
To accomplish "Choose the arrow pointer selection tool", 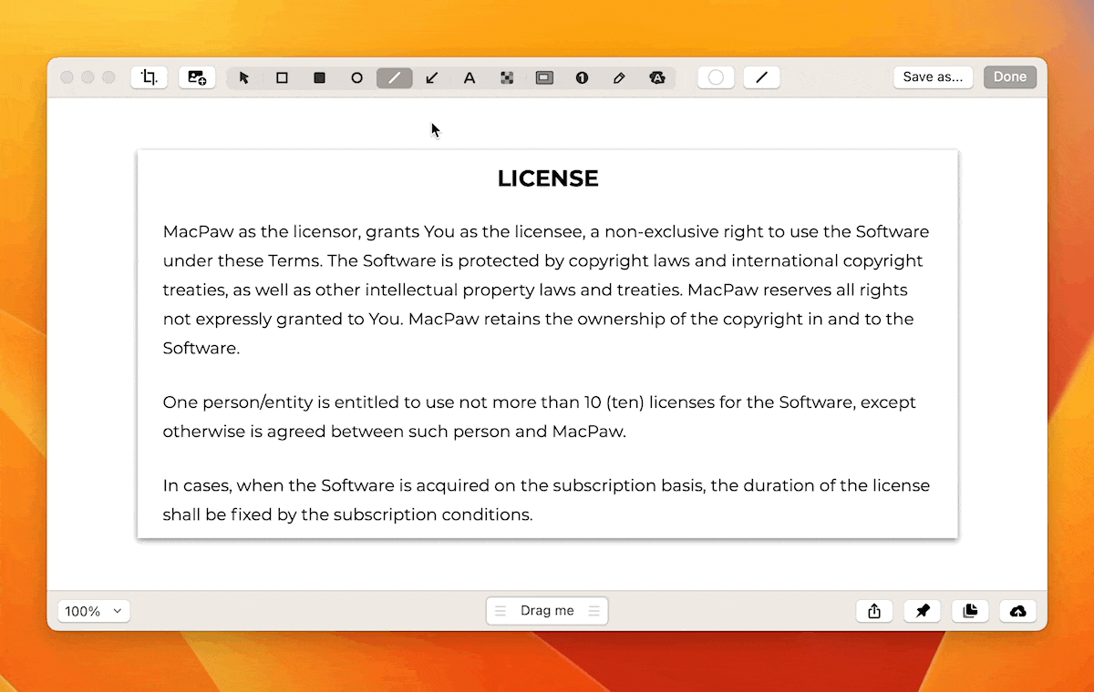I will [x=244, y=78].
